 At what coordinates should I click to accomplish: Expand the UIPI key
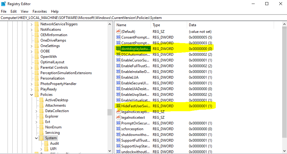41,149
